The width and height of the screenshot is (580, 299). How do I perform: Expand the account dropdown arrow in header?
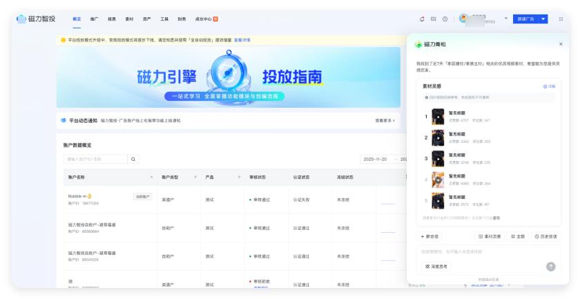pyautogui.click(x=506, y=19)
